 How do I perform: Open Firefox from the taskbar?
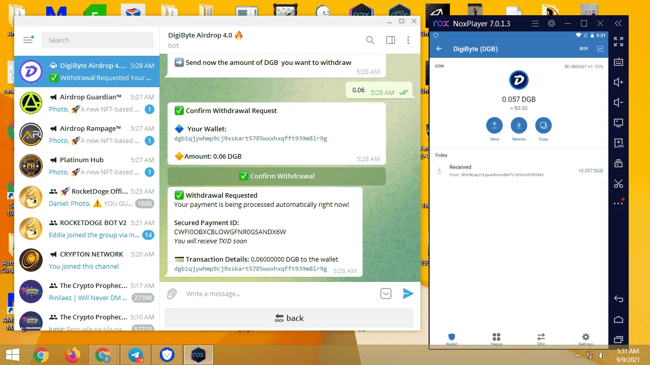[x=73, y=355]
